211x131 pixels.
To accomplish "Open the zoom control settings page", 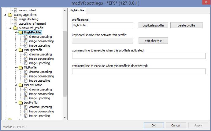I will coord(27,10).
